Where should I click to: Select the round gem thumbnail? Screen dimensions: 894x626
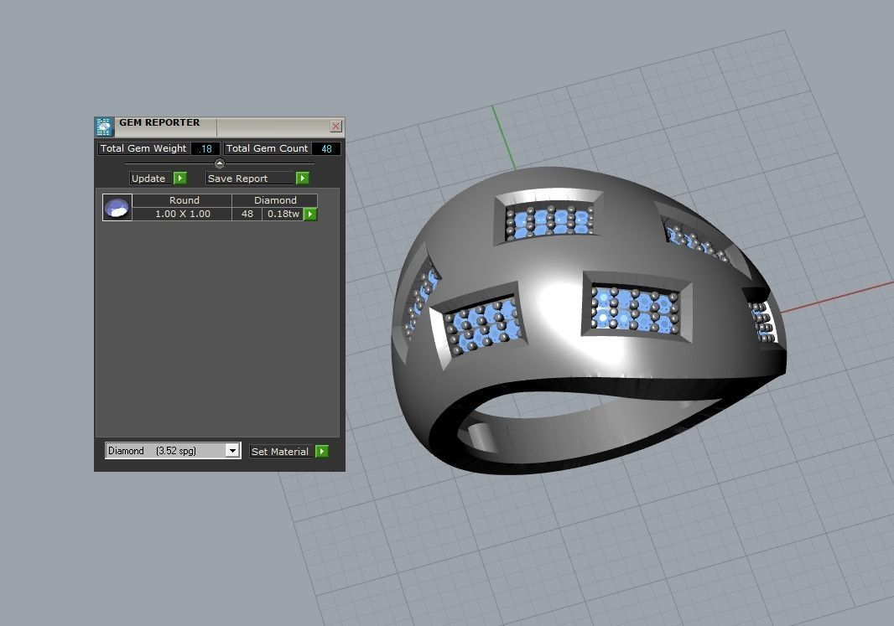[117, 207]
